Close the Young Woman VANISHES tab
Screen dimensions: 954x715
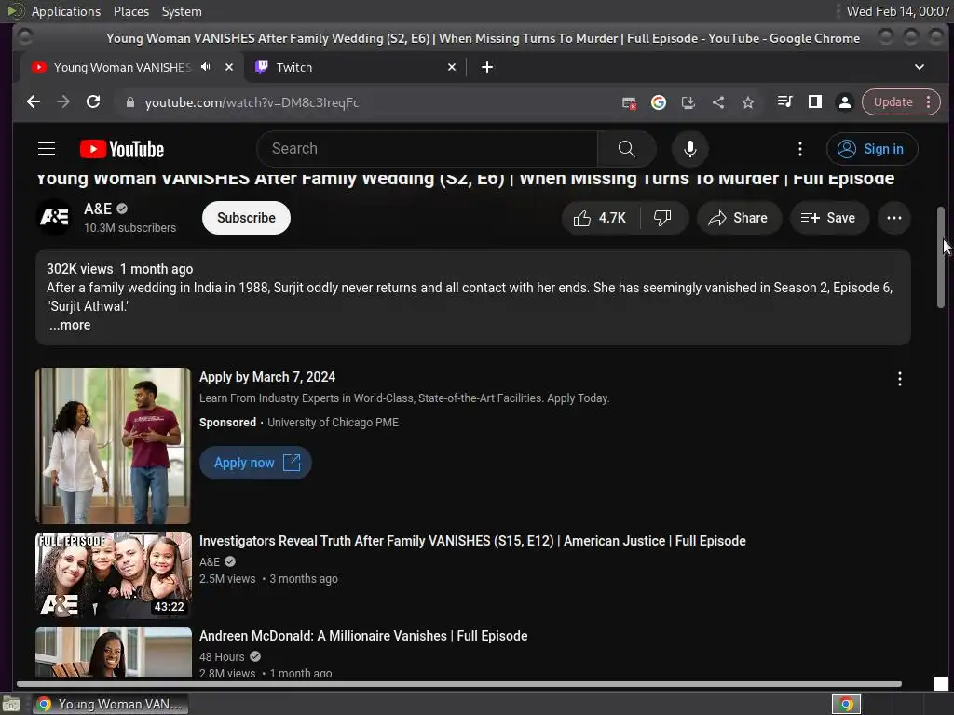[229, 67]
